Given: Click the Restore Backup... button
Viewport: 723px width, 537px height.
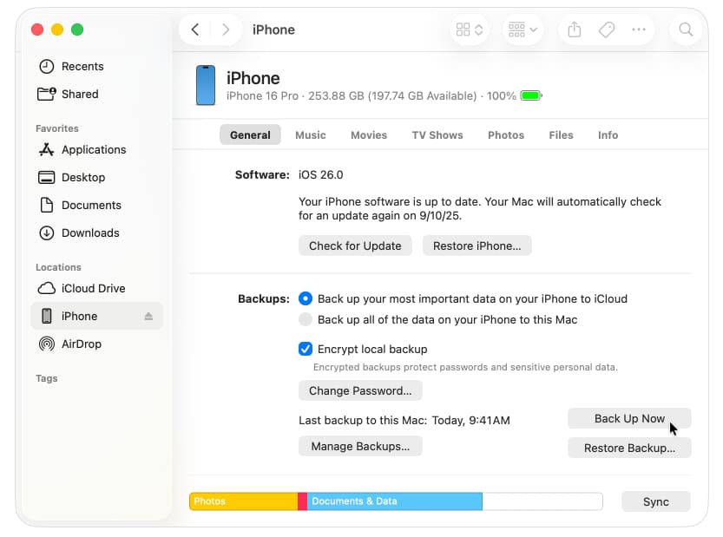Looking at the screenshot, I should 629,448.
